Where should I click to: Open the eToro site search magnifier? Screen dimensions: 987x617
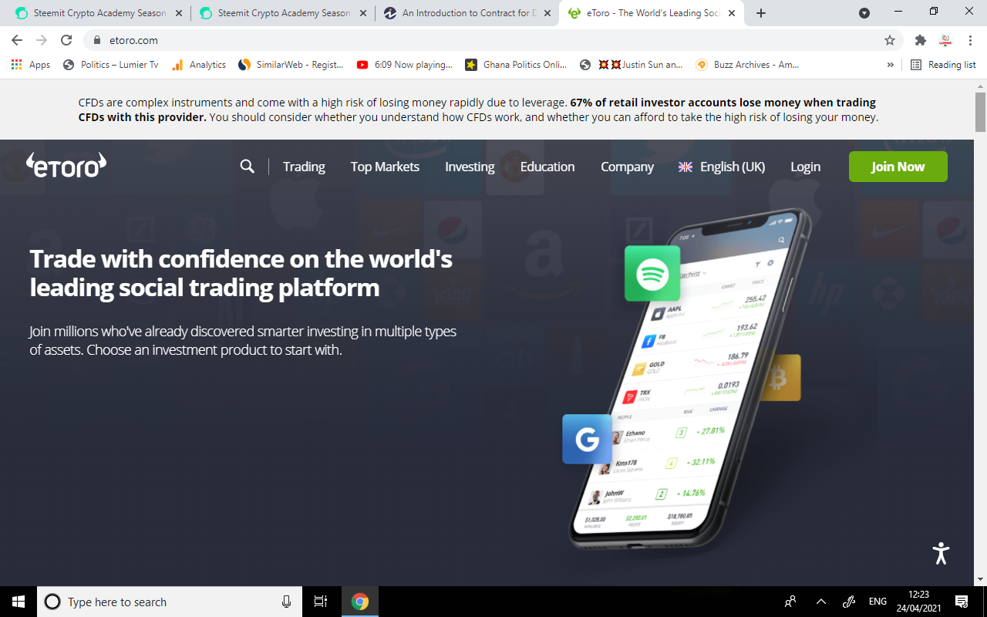point(247,166)
